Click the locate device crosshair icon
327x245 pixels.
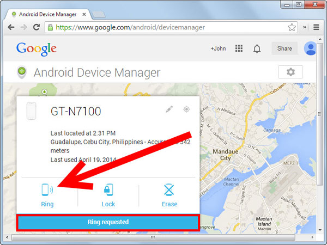click(x=186, y=109)
